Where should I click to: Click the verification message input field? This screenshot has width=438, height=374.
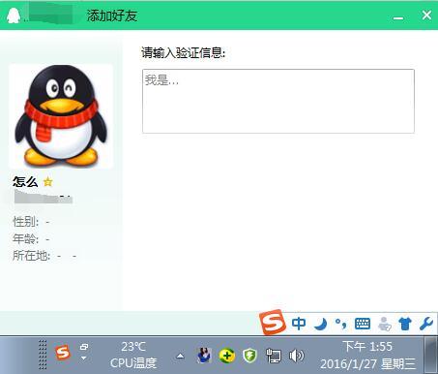(x=278, y=101)
